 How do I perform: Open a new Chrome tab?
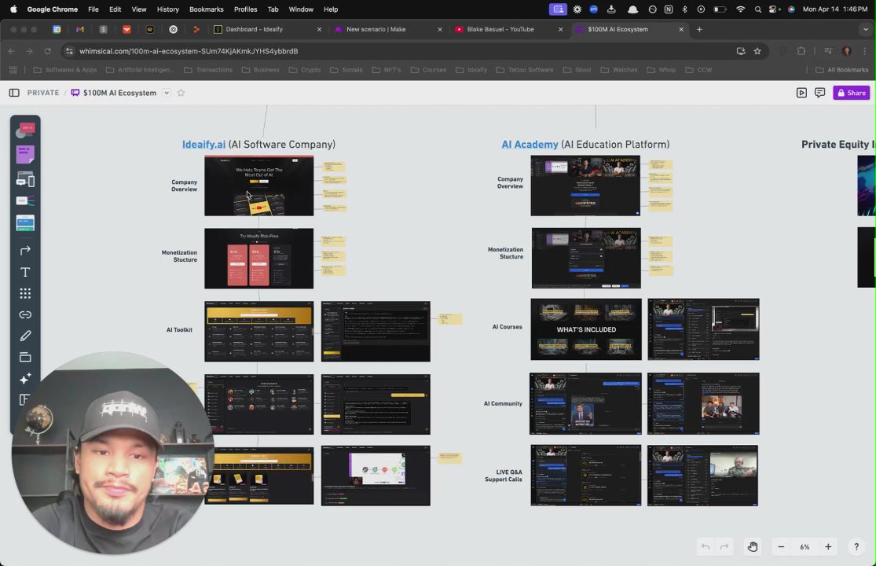[x=699, y=29]
